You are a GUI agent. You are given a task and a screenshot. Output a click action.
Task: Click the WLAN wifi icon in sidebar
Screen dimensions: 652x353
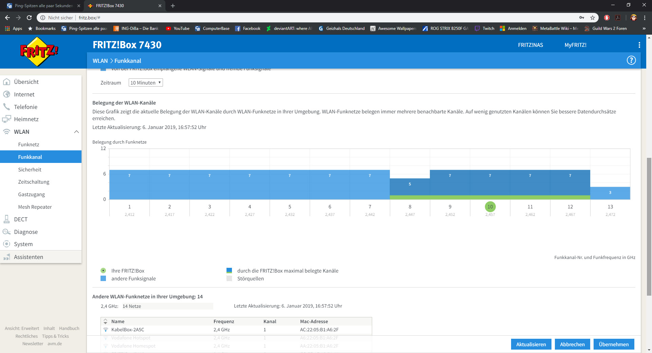[6, 132]
